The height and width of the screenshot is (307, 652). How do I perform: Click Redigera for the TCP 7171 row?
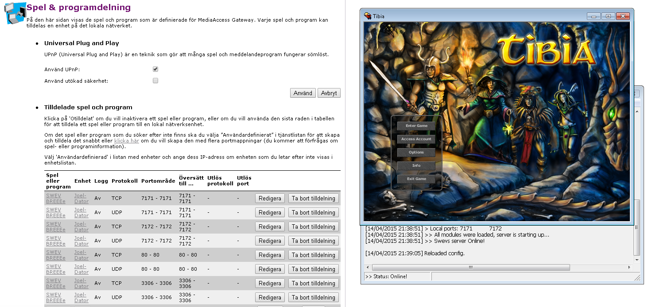[x=270, y=198]
